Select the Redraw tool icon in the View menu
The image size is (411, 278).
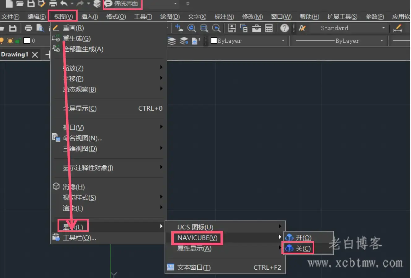click(x=56, y=28)
